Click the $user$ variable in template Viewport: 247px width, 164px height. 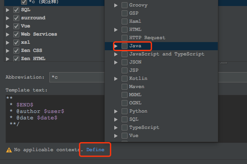coord(54,111)
